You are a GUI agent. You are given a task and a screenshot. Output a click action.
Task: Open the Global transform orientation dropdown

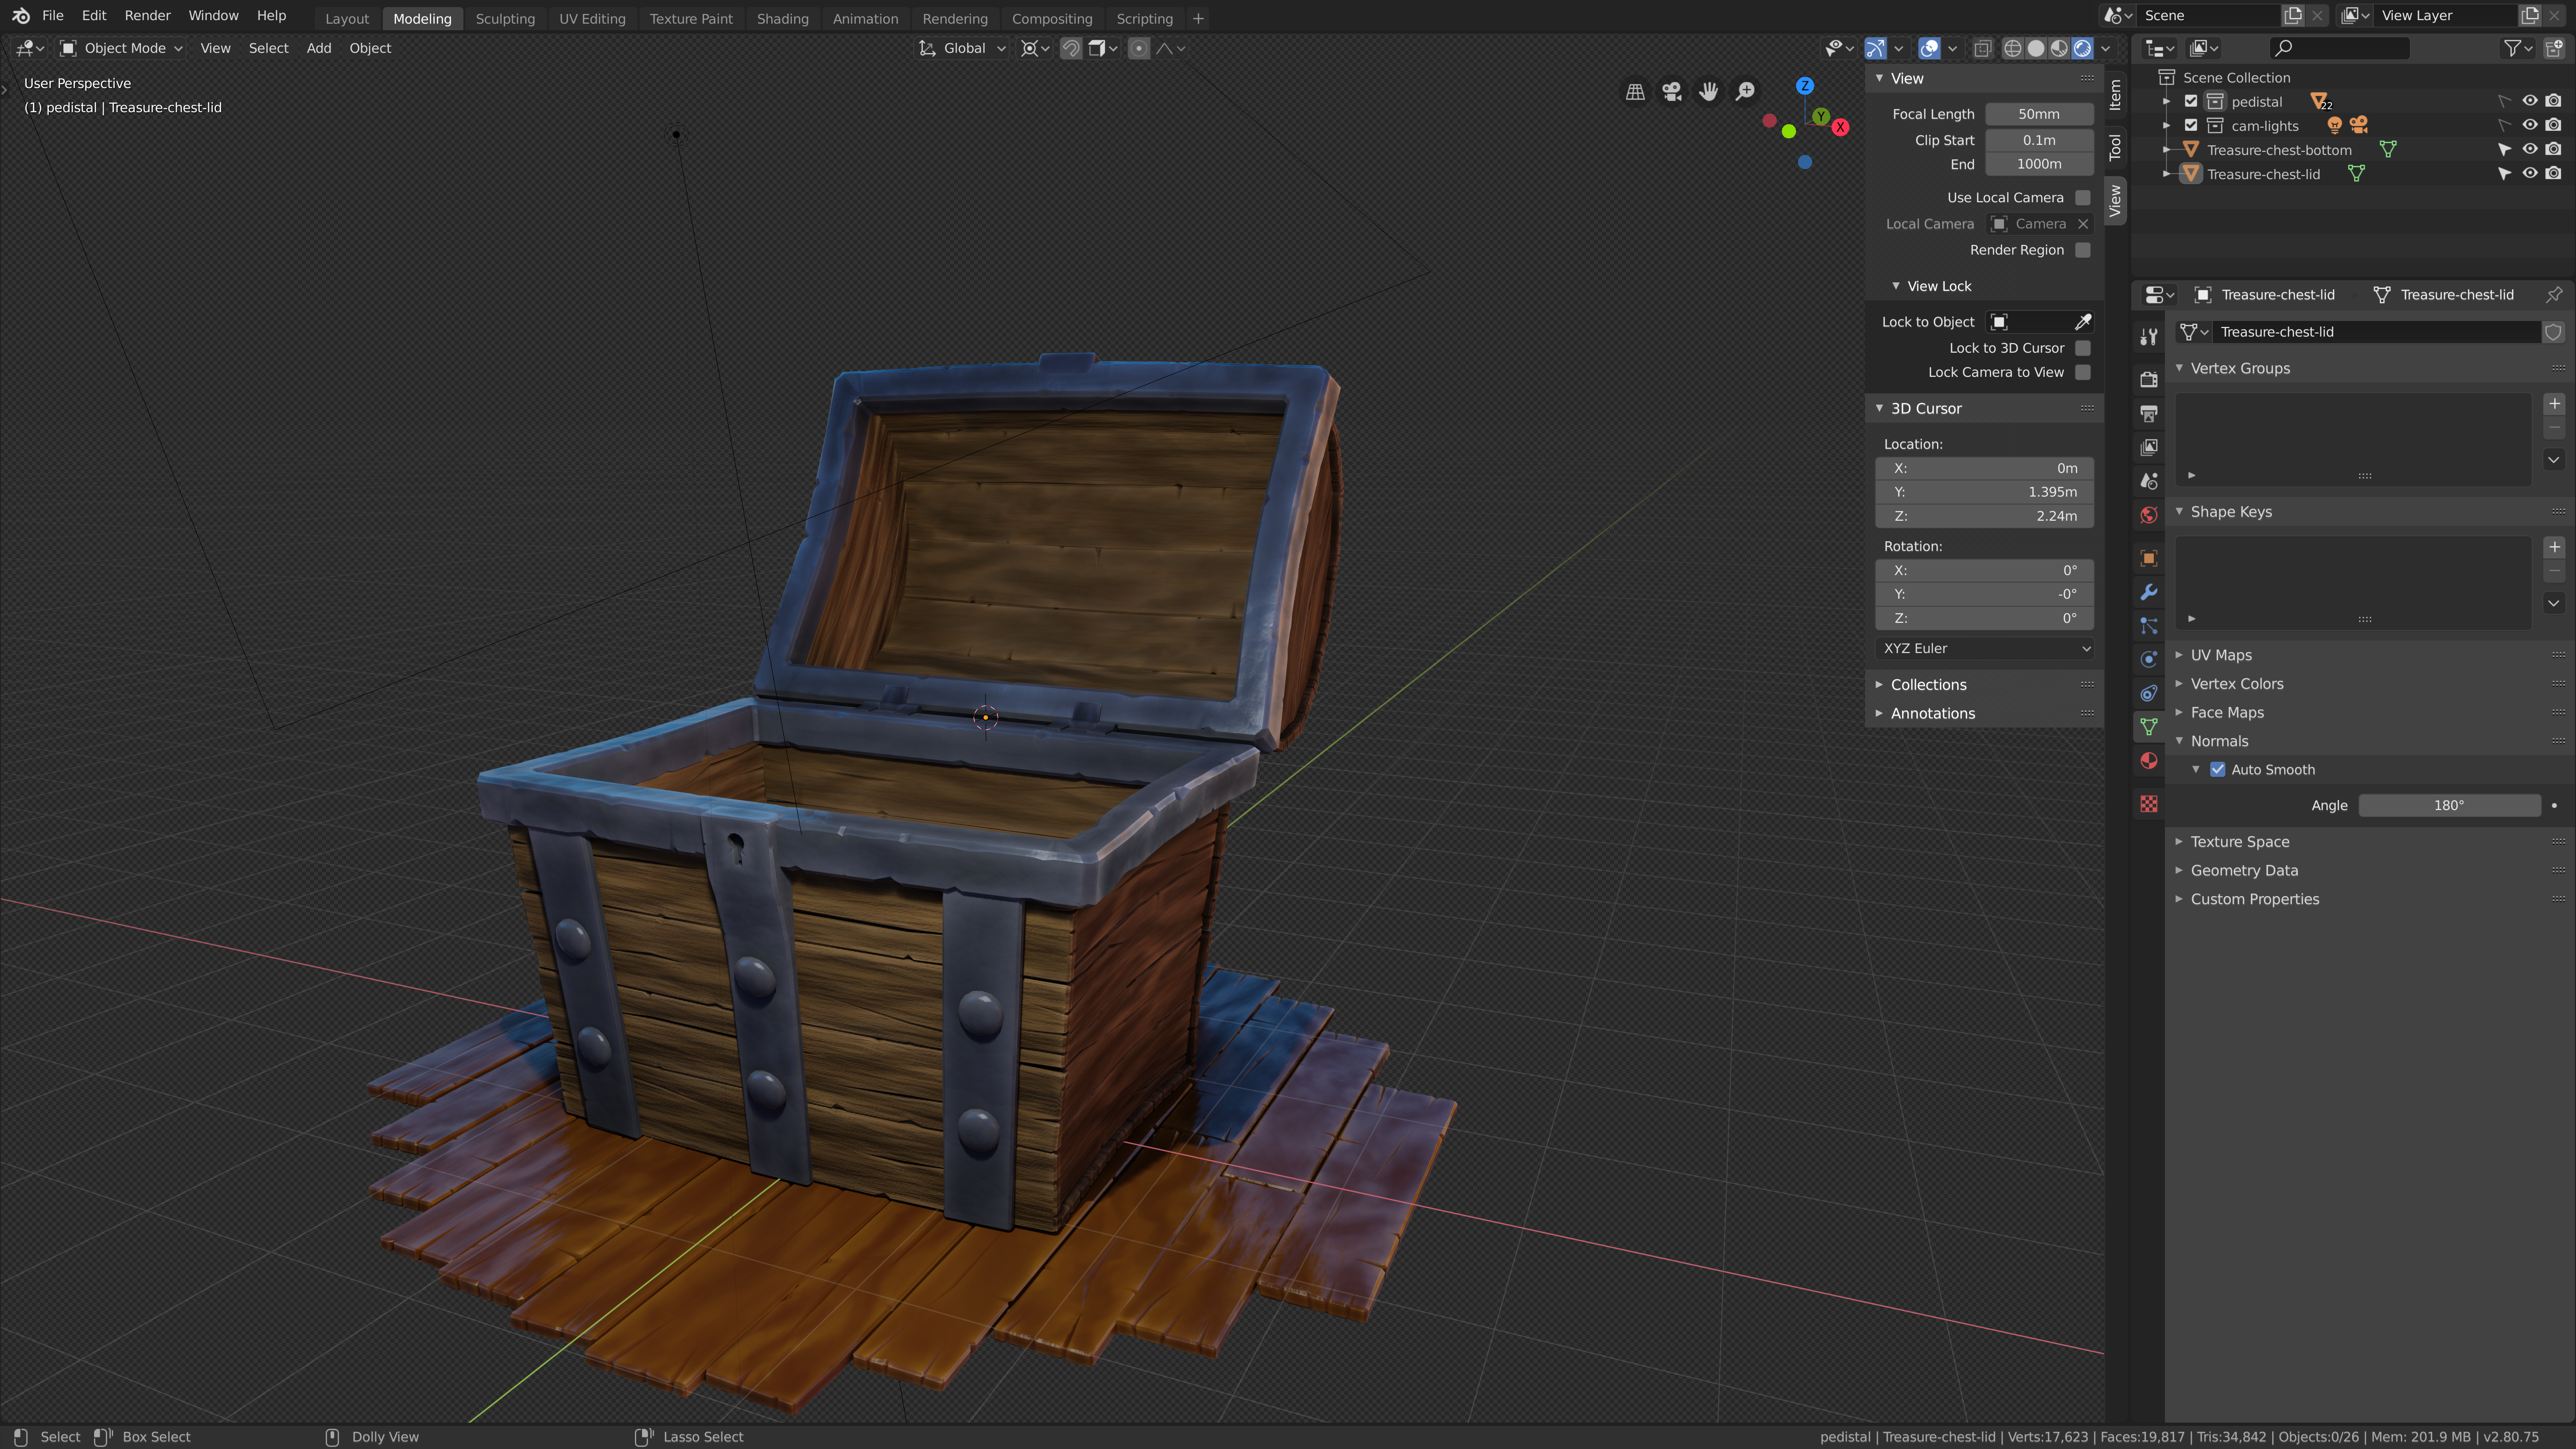(962, 47)
